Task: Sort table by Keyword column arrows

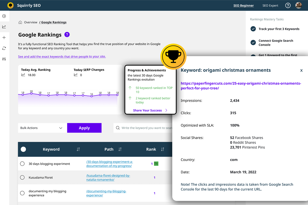Action: pos(78,149)
